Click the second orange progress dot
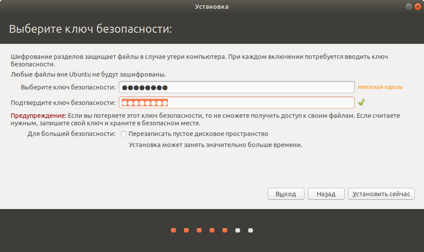The height and width of the screenshot is (252, 424). (x=186, y=230)
